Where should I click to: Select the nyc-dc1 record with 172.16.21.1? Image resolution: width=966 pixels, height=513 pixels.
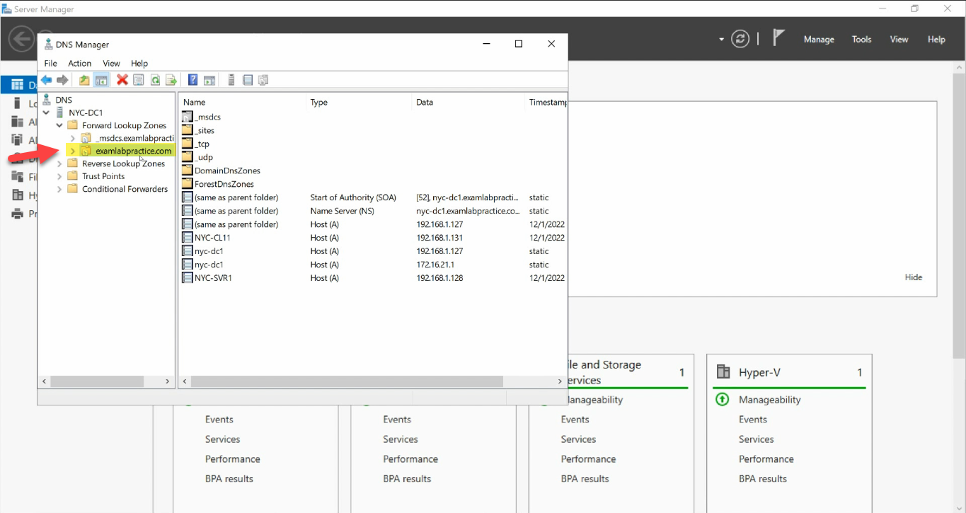pyautogui.click(x=373, y=265)
